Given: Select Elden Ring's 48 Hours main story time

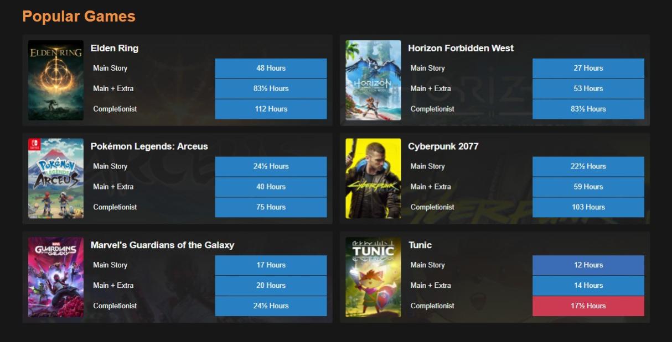Looking at the screenshot, I should coord(271,69).
